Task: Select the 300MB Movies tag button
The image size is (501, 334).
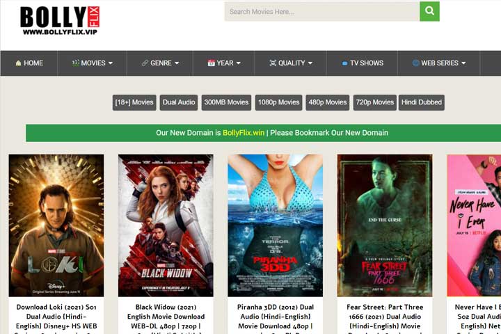Action: pos(226,102)
